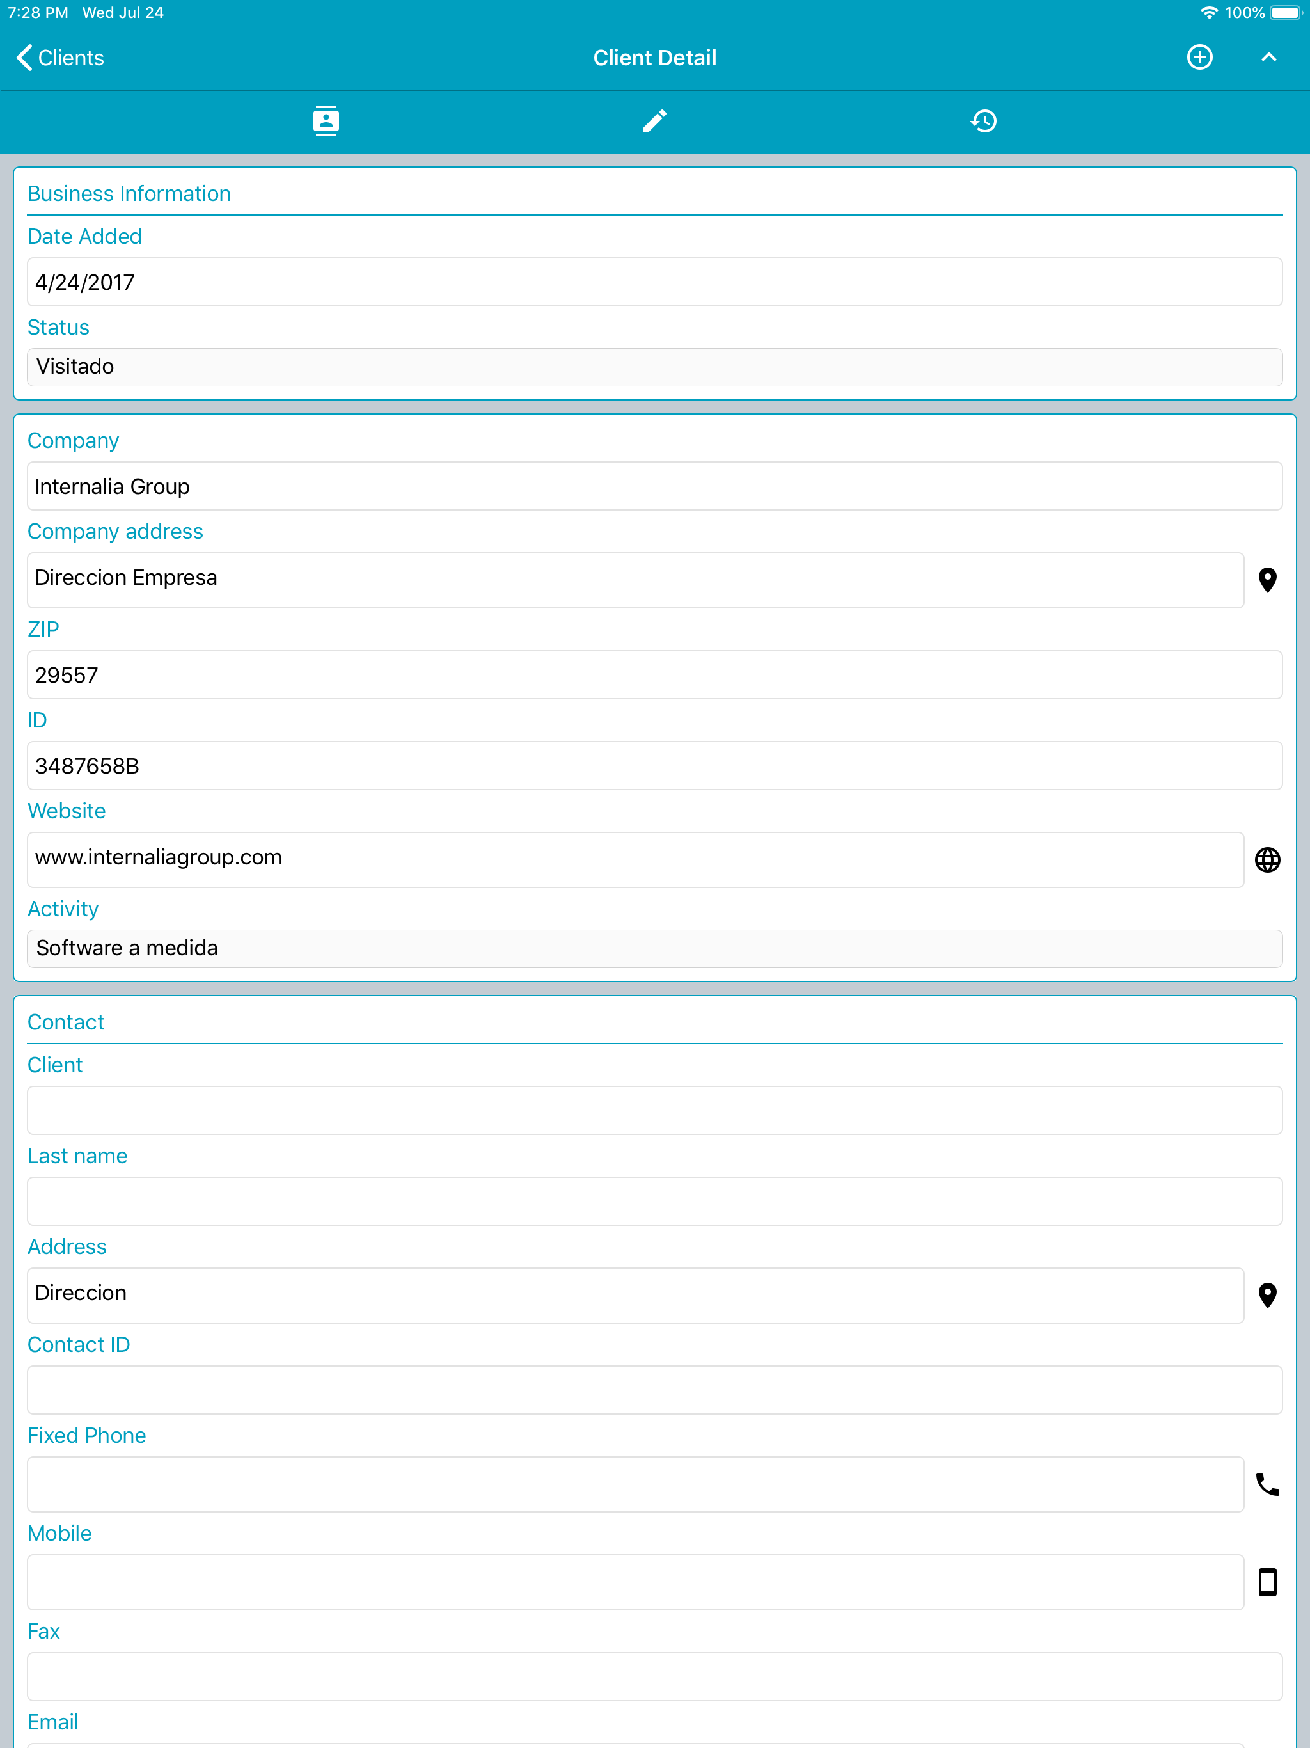Focus the empty Client name field
The width and height of the screenshot is (1310, 1748).
(654, 1111)
